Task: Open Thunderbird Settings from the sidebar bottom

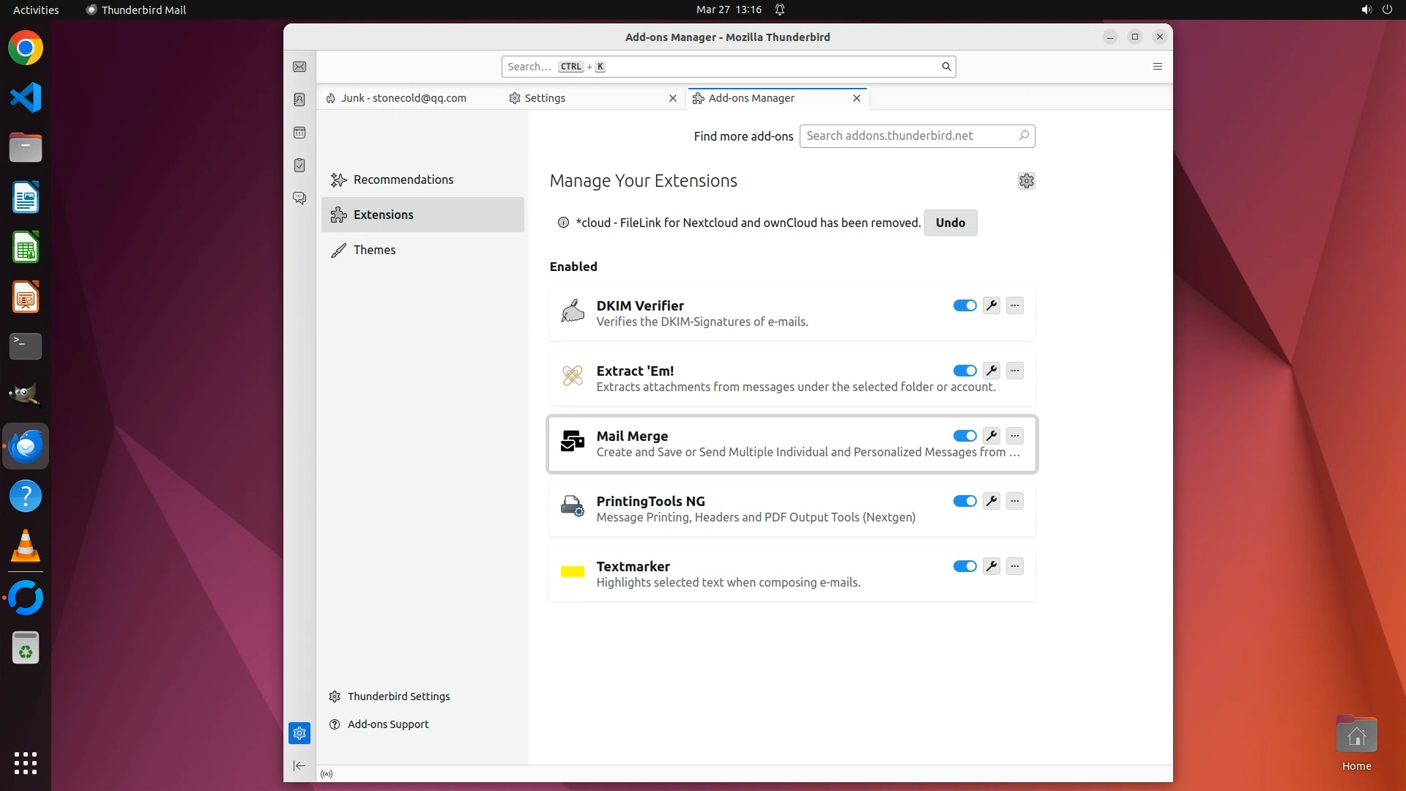Action: [398, 697]
